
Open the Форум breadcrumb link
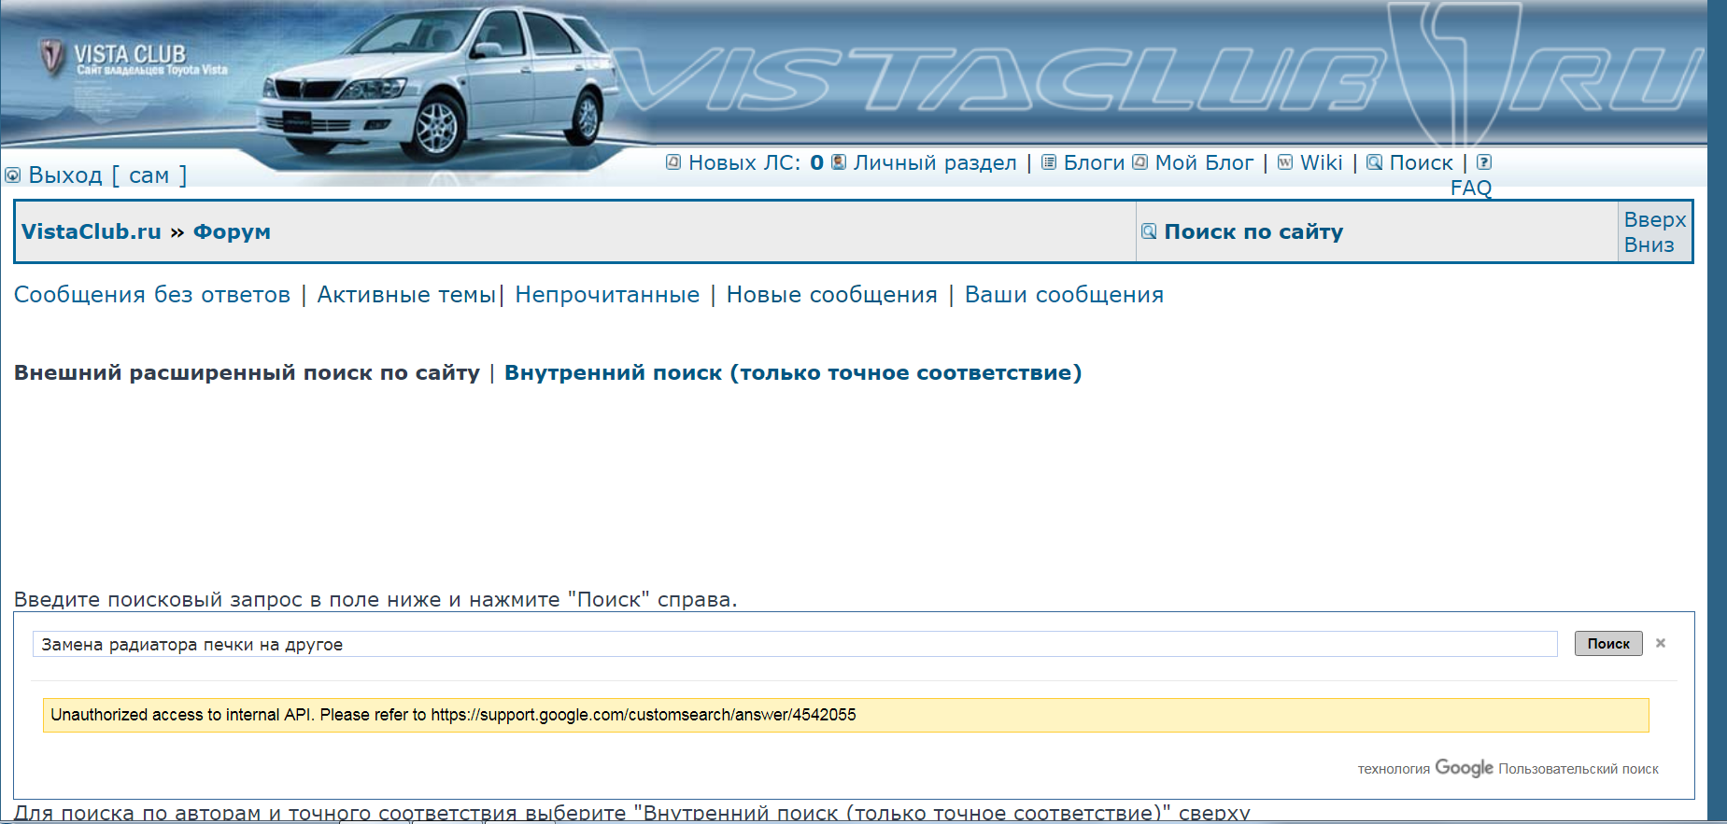point(232,232)
